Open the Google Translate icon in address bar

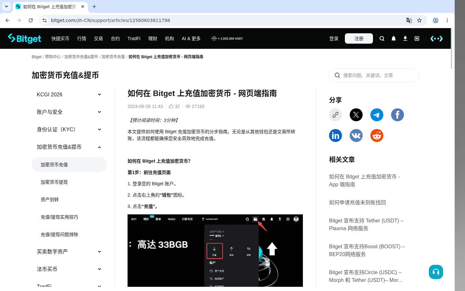(409, 20)
